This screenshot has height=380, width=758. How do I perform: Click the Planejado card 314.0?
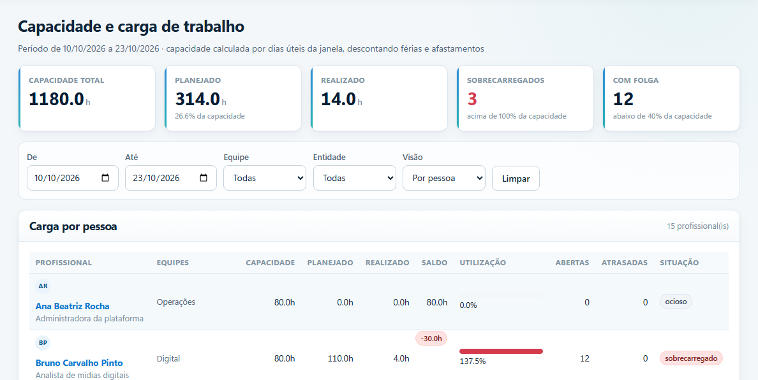point(233,98)
